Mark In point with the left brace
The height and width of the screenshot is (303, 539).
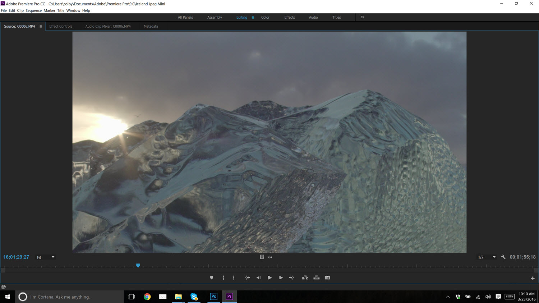pyautogui.click(x=223, y=278)
